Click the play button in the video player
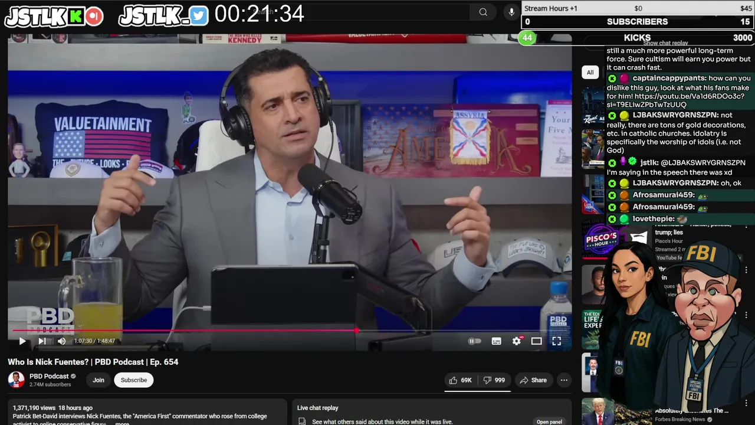The height and width of the screenshot is (425, 755). tap(22, 341)
